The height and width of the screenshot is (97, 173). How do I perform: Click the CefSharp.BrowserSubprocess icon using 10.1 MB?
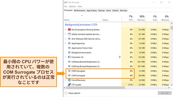pyautogui.click(x=69, y=66)
